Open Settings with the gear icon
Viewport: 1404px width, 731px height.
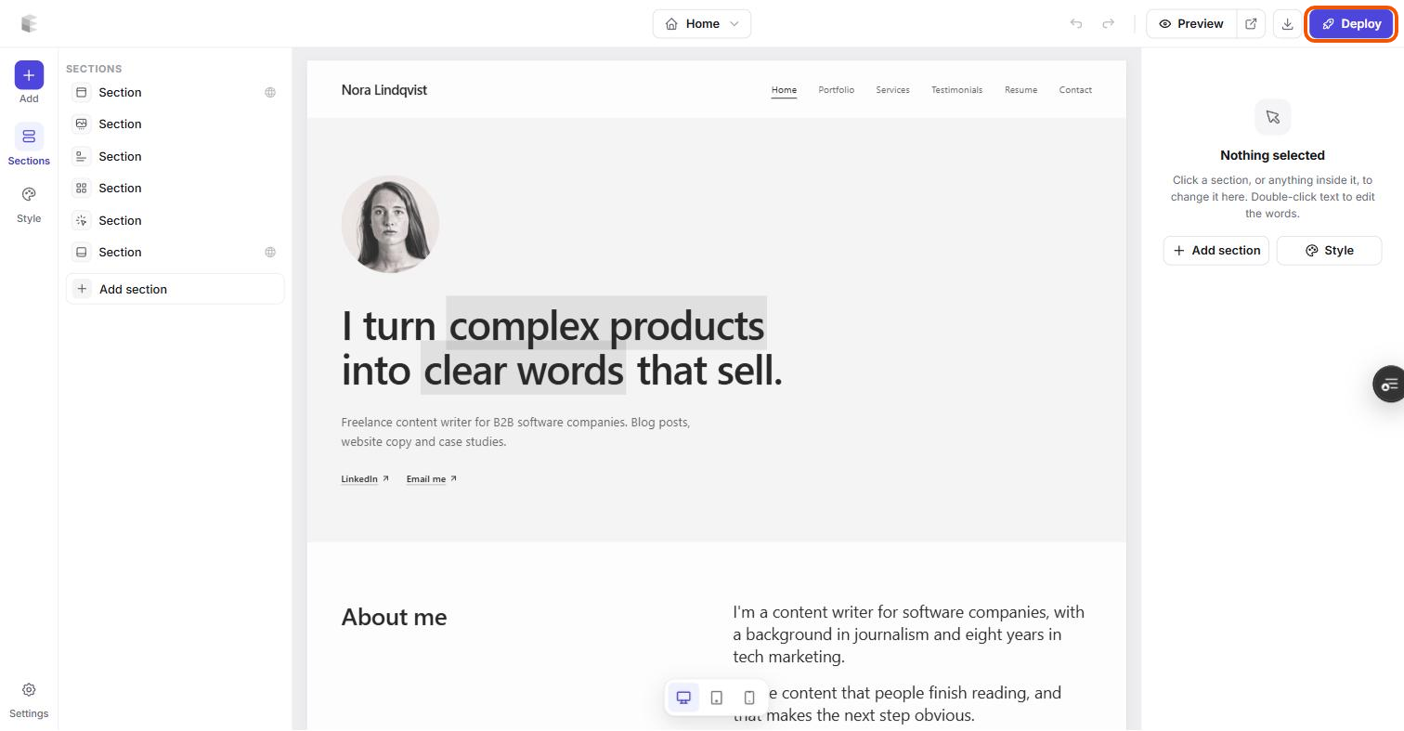pos(29,699)
